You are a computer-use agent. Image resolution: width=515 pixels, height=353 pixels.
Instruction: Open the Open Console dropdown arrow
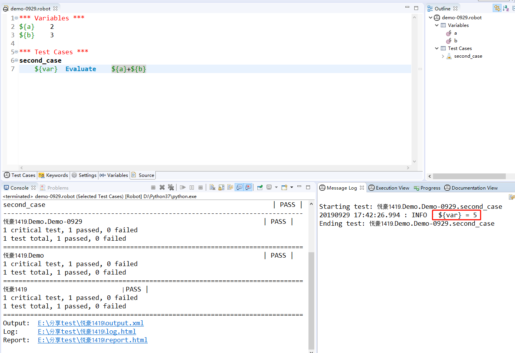point(292,187)
